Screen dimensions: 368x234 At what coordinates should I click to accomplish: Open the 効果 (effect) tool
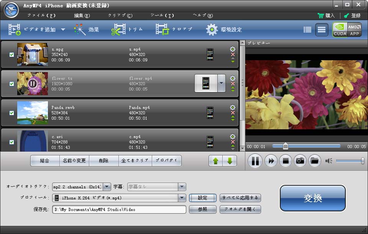coord(86,30)
